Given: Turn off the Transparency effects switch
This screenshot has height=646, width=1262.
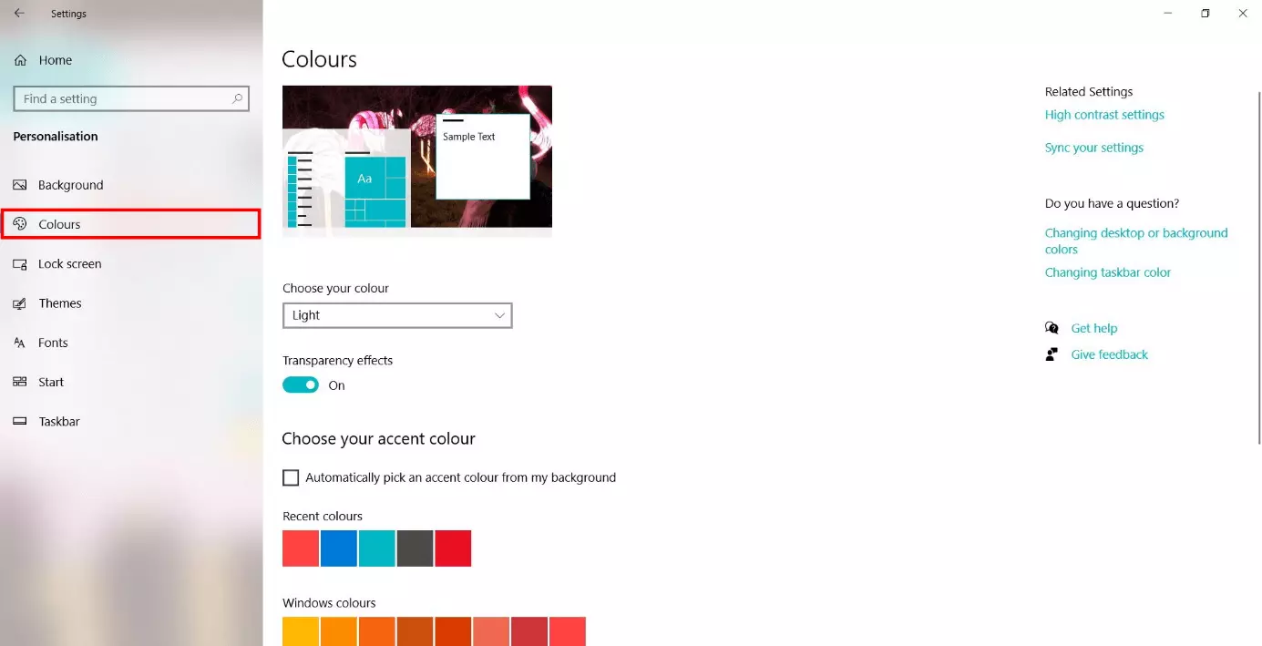Looking at the screenshot, I should [x=301, y=385].
